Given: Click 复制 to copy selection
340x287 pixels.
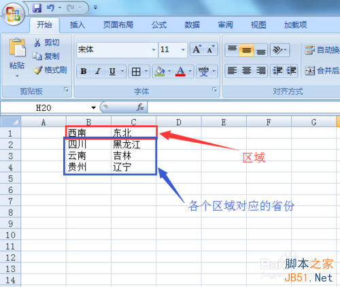Looking at the screenshot, I should click(x=46, y=56).
